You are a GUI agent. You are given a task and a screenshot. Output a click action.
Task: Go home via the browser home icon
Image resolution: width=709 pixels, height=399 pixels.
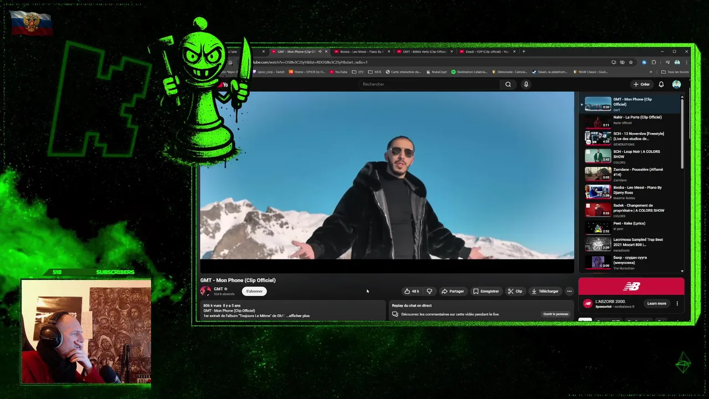click(x=230, y=62)
